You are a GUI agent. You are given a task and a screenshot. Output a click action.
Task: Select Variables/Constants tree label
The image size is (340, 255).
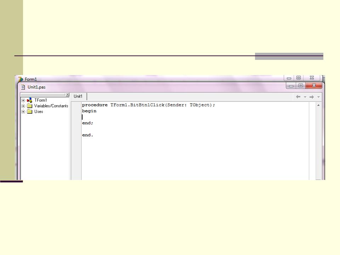point(51,106)
